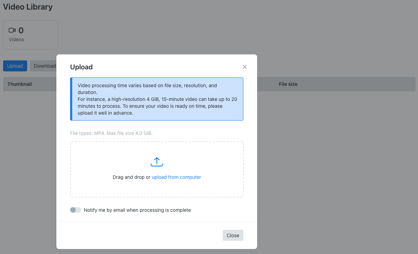Open the 'upload from computer' link

click(176, 177)
